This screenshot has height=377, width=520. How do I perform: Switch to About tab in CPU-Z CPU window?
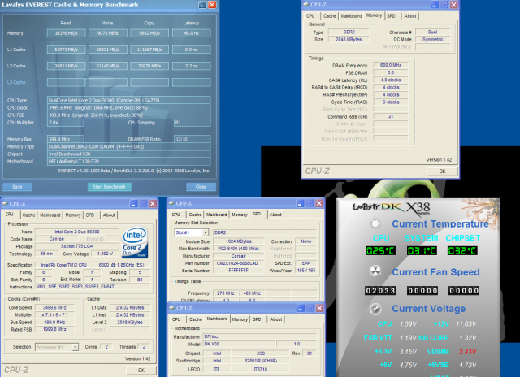point(109,214)
